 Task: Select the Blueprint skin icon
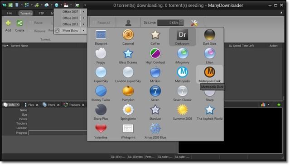[x=101, y=34]
